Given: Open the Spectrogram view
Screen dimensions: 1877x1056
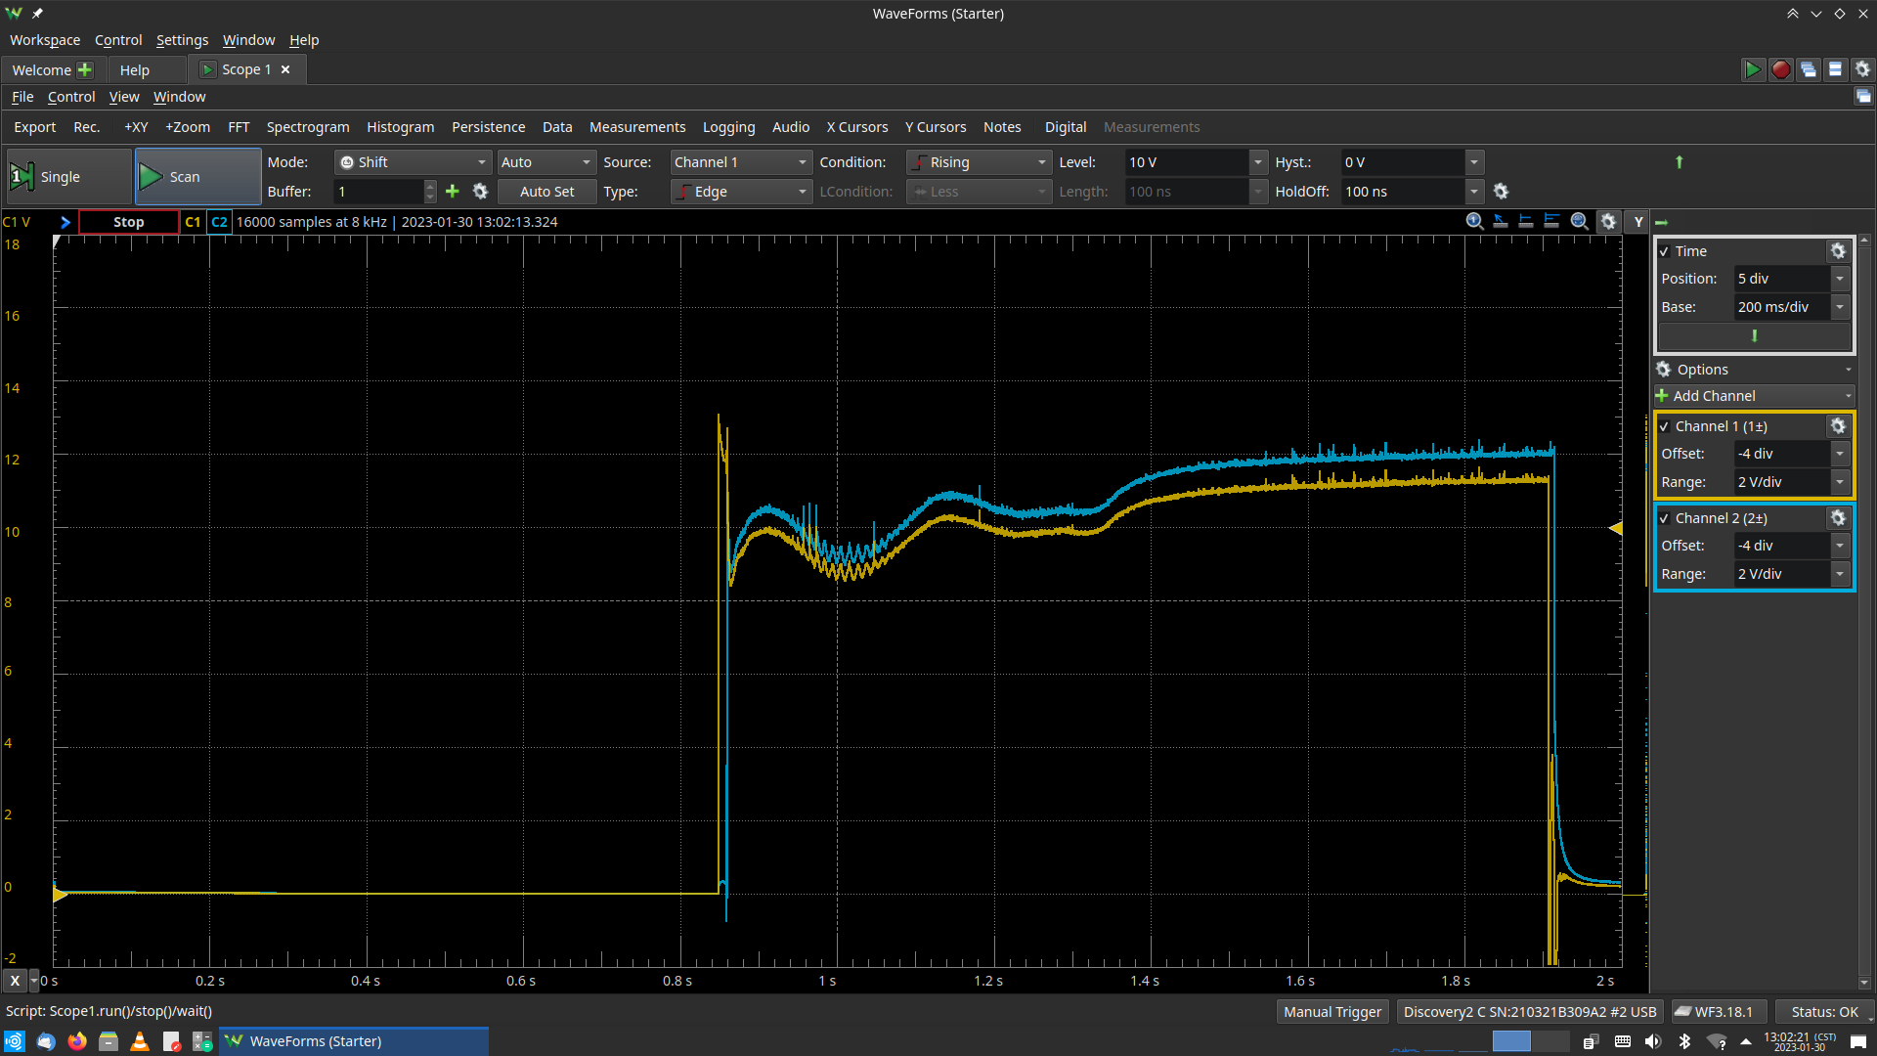Looking at the screenshot, I should [307, 126].
